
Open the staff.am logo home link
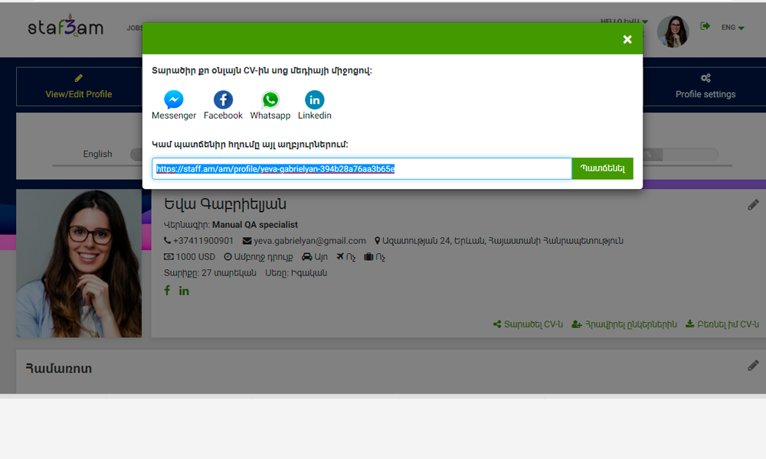coord(65,26)
